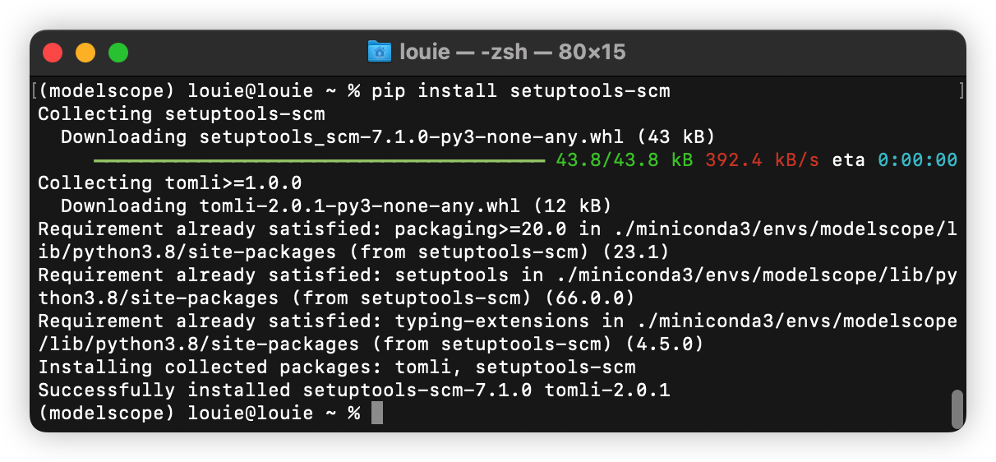
Task: Click the 'Successfully installed' message line
Action: (354, 390)
